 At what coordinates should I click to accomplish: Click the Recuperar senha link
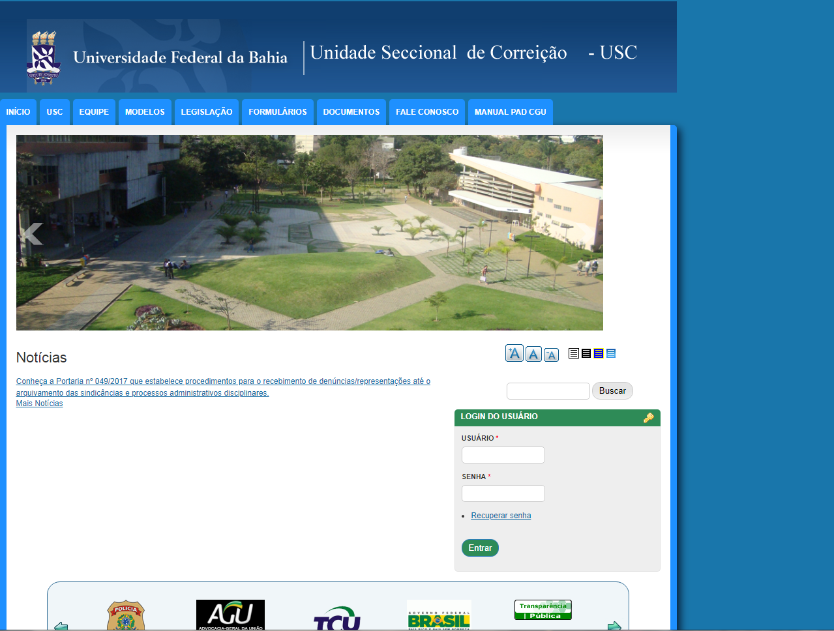[501, 516]
